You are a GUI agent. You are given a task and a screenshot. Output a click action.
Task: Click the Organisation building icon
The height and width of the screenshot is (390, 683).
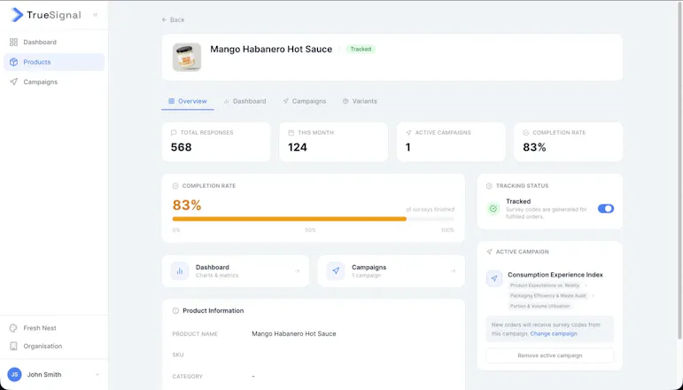point(13,346)
